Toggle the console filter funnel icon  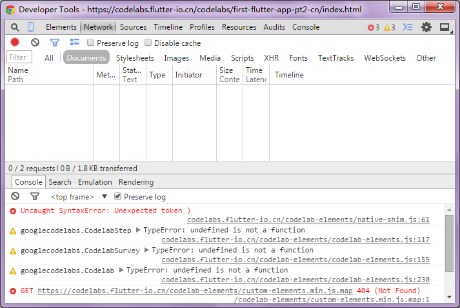click(35, 196)
